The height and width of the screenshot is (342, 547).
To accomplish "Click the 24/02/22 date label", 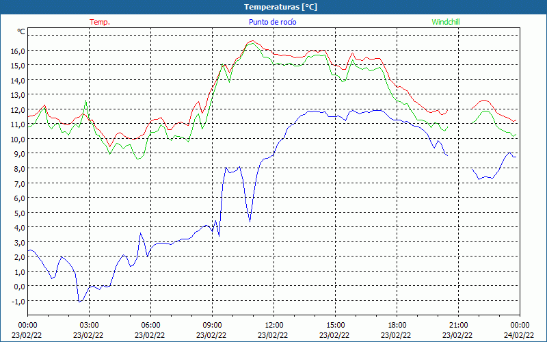I will pos(518,335).
